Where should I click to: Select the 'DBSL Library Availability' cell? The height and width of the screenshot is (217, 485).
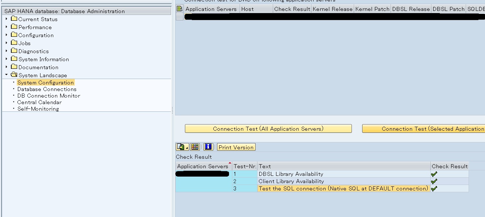344,174
